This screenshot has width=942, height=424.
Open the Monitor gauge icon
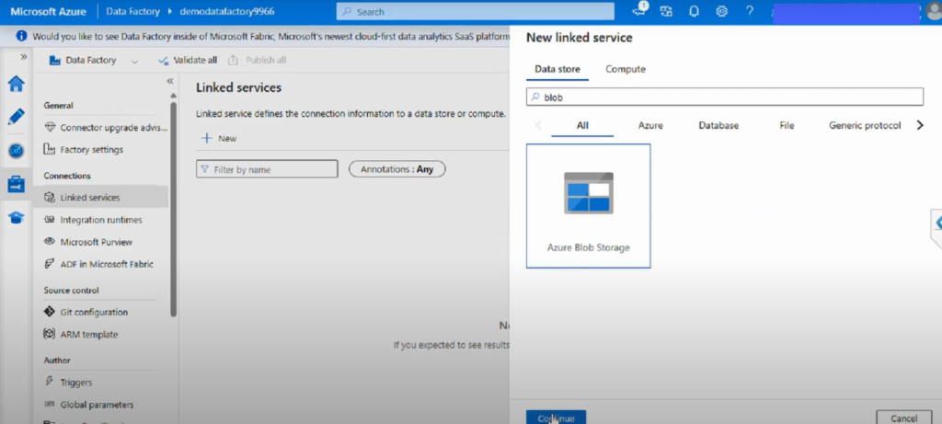click(17, 151)
